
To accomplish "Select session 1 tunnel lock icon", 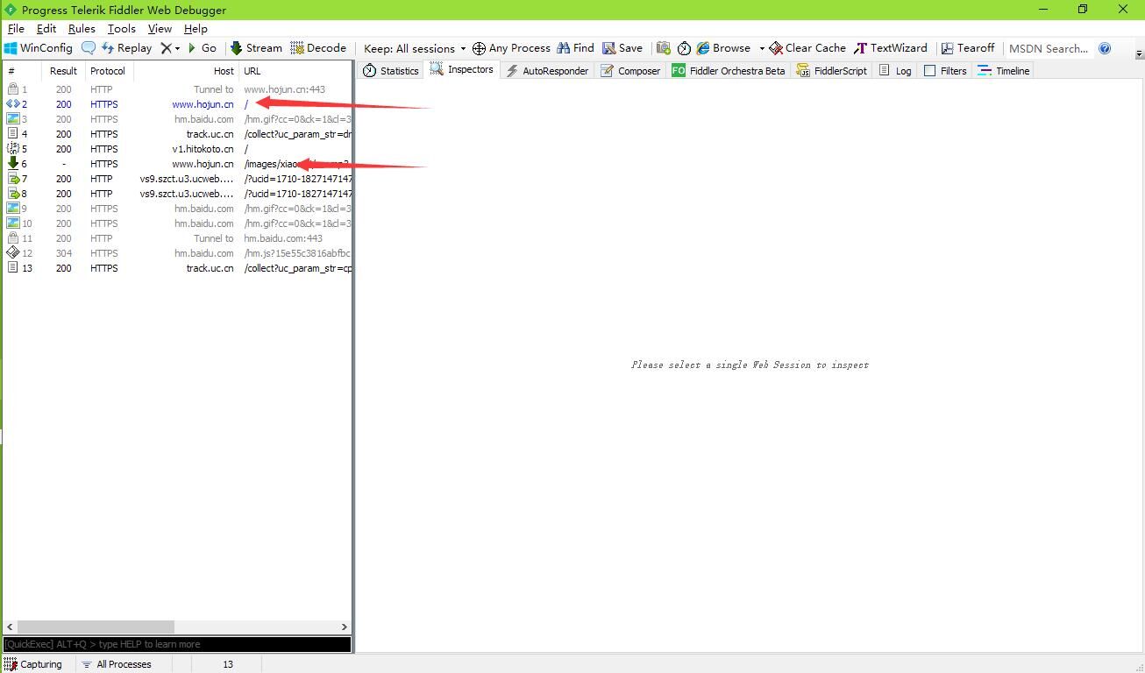I will click(12, 89).
